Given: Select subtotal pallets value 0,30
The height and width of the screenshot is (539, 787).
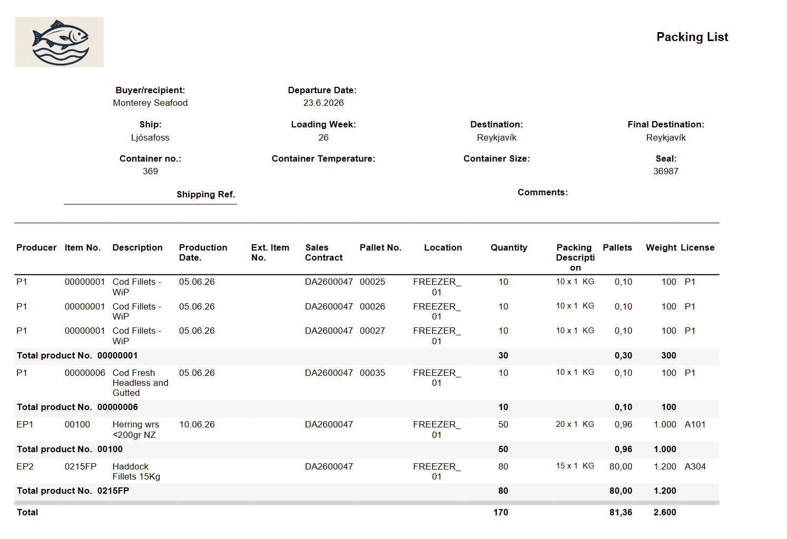Looking at the screenshot, I should click(x=623, y=355).
